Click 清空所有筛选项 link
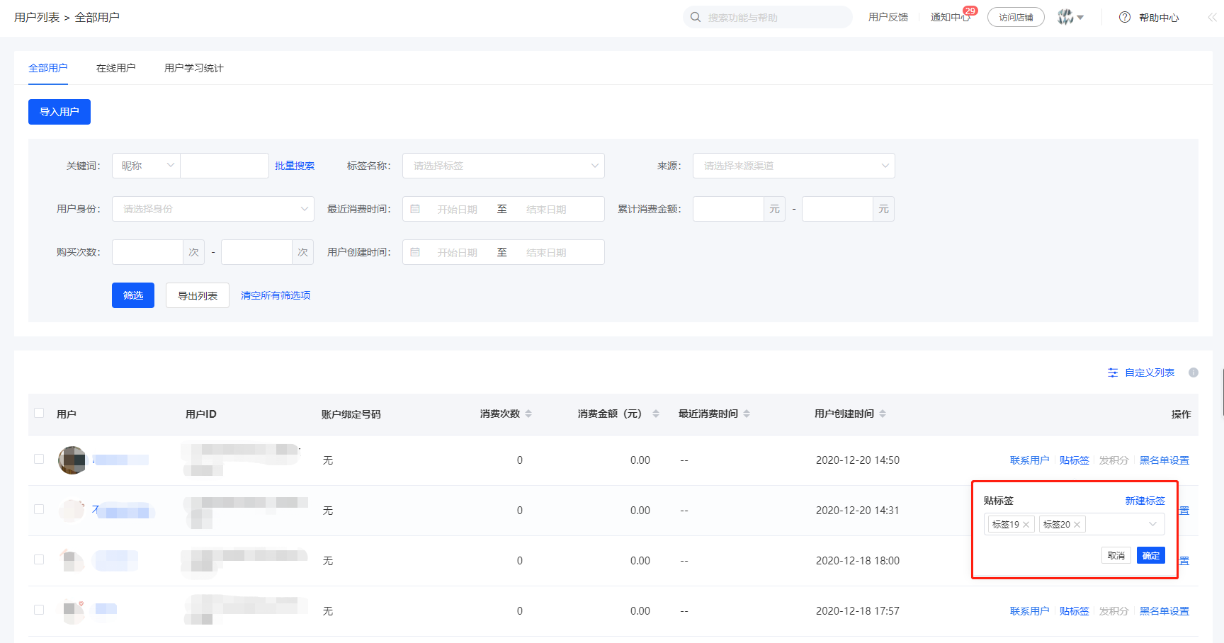Viewport: 1224px width, 643px height. (x=276, y=295)
